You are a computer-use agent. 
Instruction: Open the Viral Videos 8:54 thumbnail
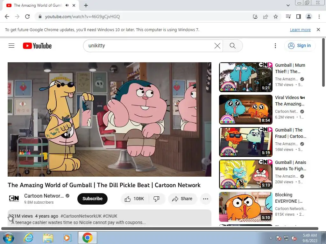[x=245, y=110]
